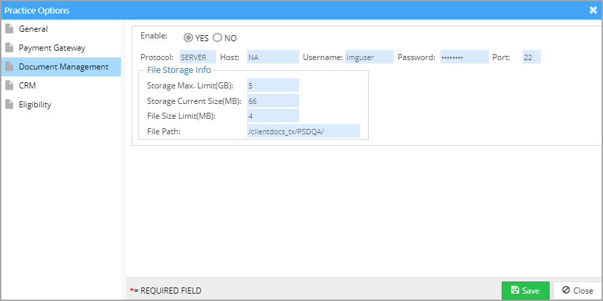Click the Payment Gateway document icon
The image size is (603, 301).
(9, 48)
